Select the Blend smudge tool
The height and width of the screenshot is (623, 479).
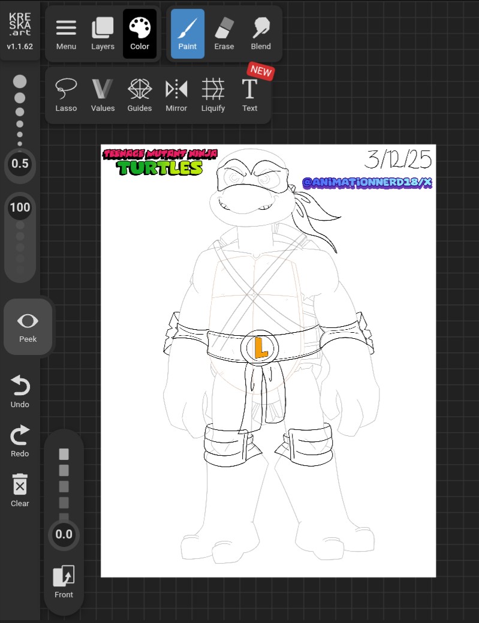point(261,34)
